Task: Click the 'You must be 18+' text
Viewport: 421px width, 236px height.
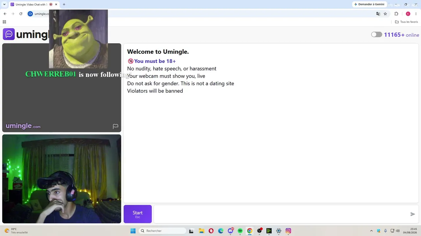Action: pos(155,61)
